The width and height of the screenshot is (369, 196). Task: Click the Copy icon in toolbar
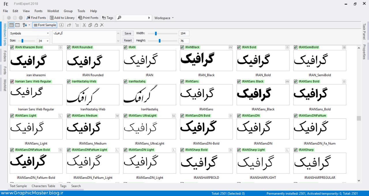90,25
